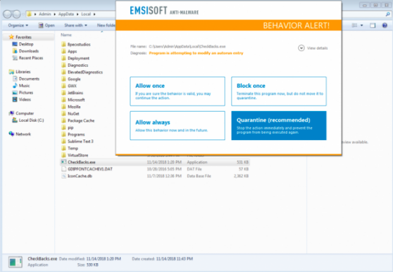
Task: Click Local in the address breadcrumb
Action: coord(85,15)
